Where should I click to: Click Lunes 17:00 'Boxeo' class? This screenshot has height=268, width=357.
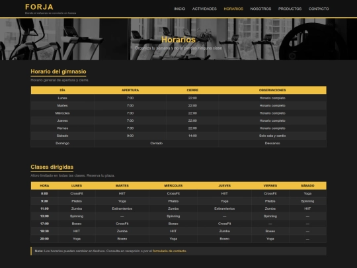pos(77,224)
